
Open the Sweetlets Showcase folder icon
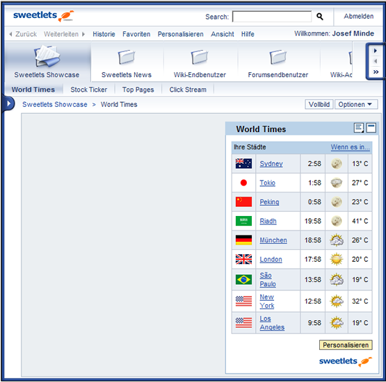[47, 56]
